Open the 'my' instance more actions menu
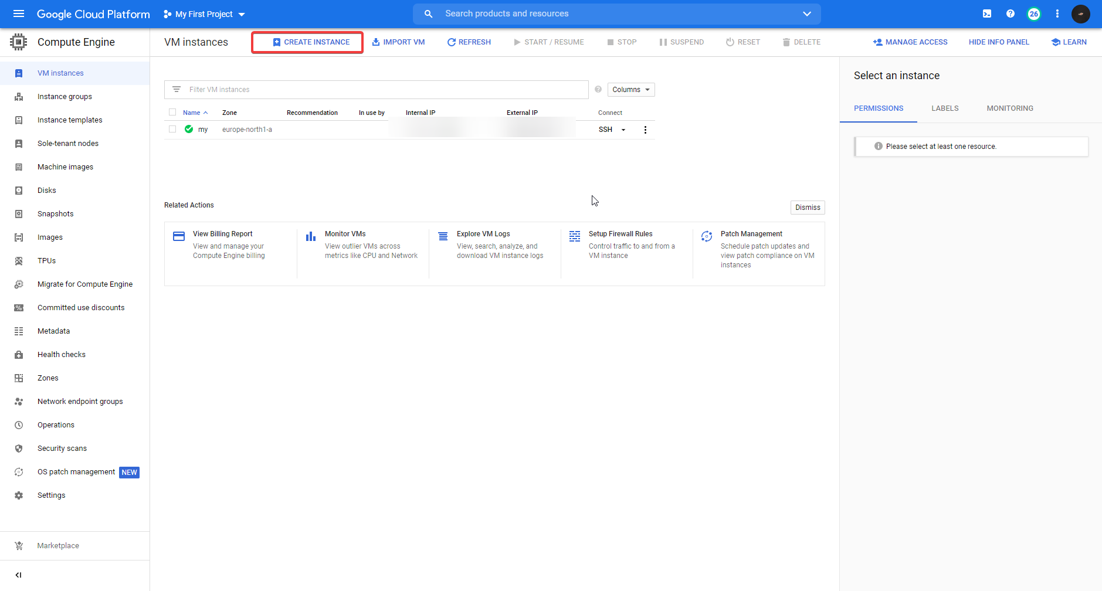This screenshot has width=1102, height=591. click(645, 130)
